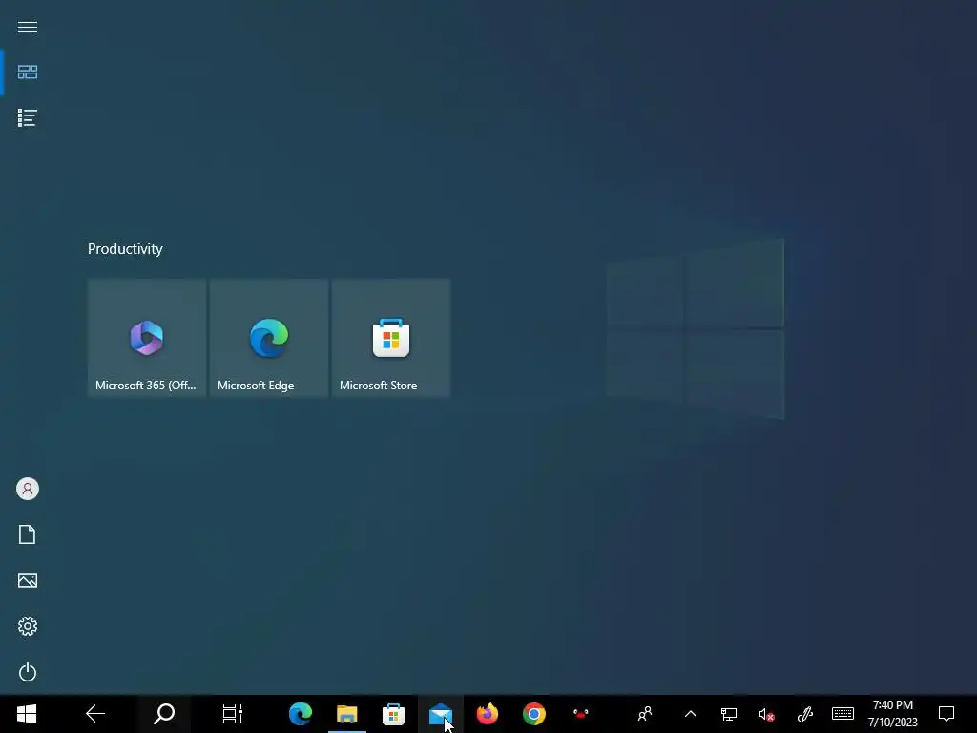Launch Edge from the taskbar

(301, 714)
